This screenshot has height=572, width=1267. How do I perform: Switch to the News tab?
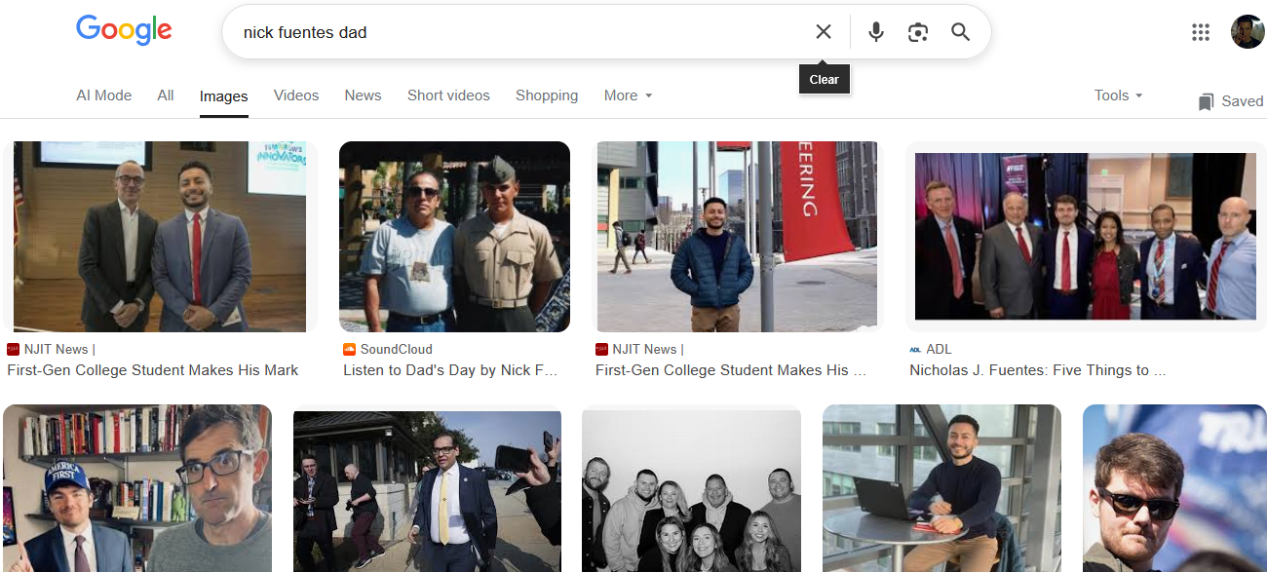click(363, 95)
